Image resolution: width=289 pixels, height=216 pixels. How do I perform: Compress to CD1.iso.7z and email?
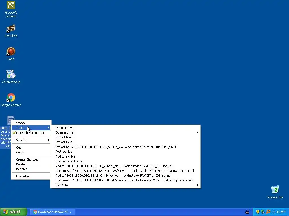[x=125, y=171]
